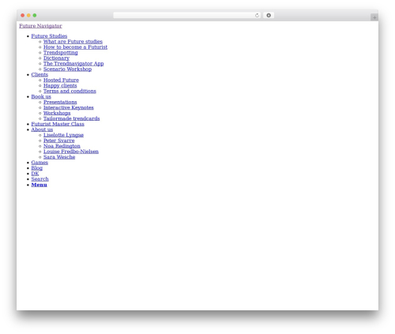This screenshot has height=334, width=395.
Task: Open the Presentations link
Action: tap(60, 102)
